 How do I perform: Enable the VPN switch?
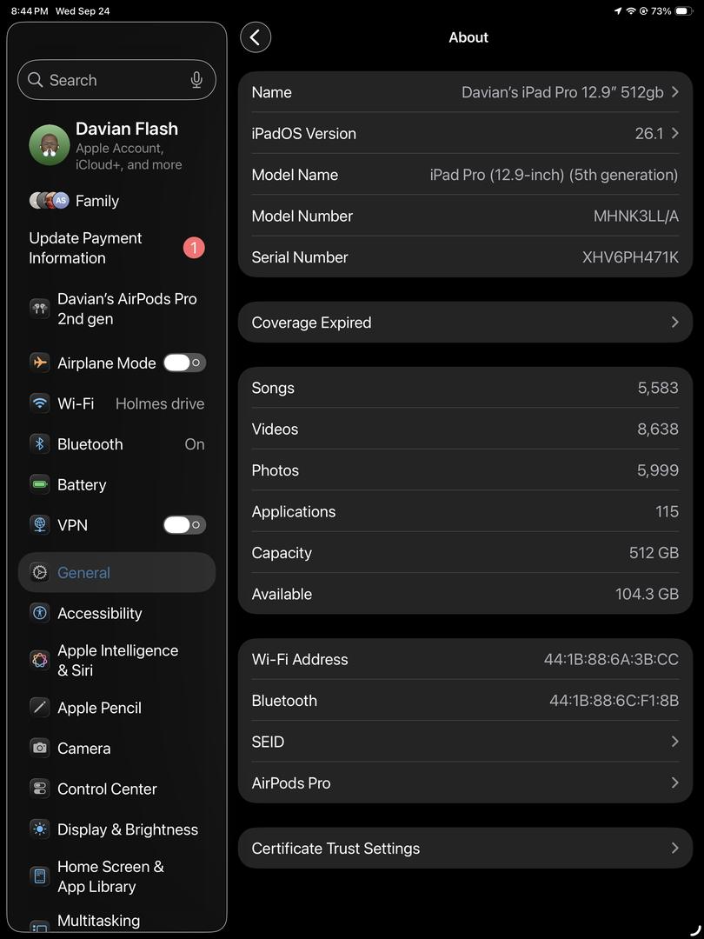coord(184,525)
